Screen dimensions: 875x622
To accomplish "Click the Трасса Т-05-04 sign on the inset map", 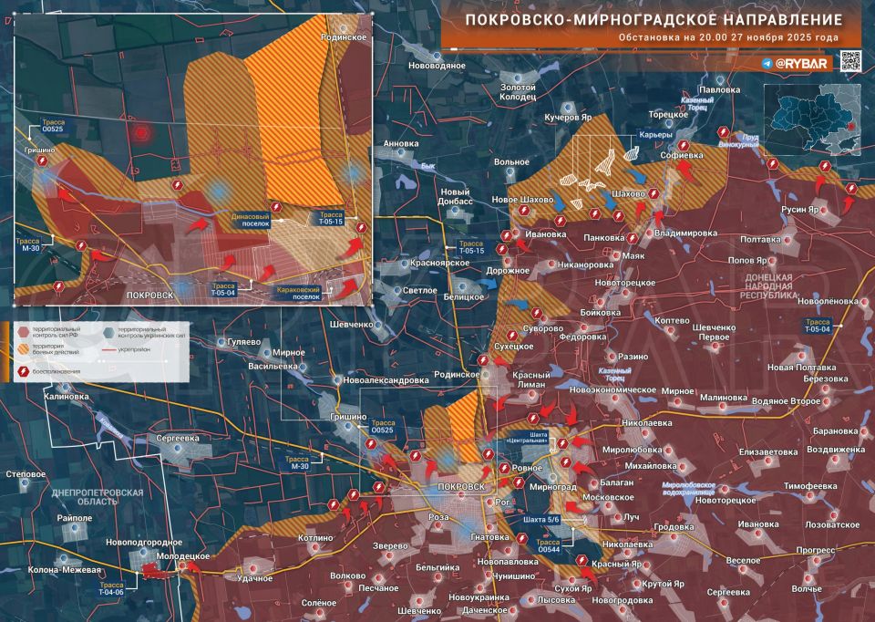I will point(223,287).
